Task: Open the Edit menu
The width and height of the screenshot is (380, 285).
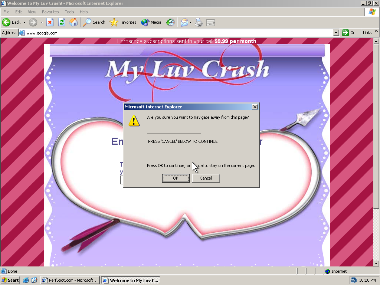Action: tap(19, 12)
